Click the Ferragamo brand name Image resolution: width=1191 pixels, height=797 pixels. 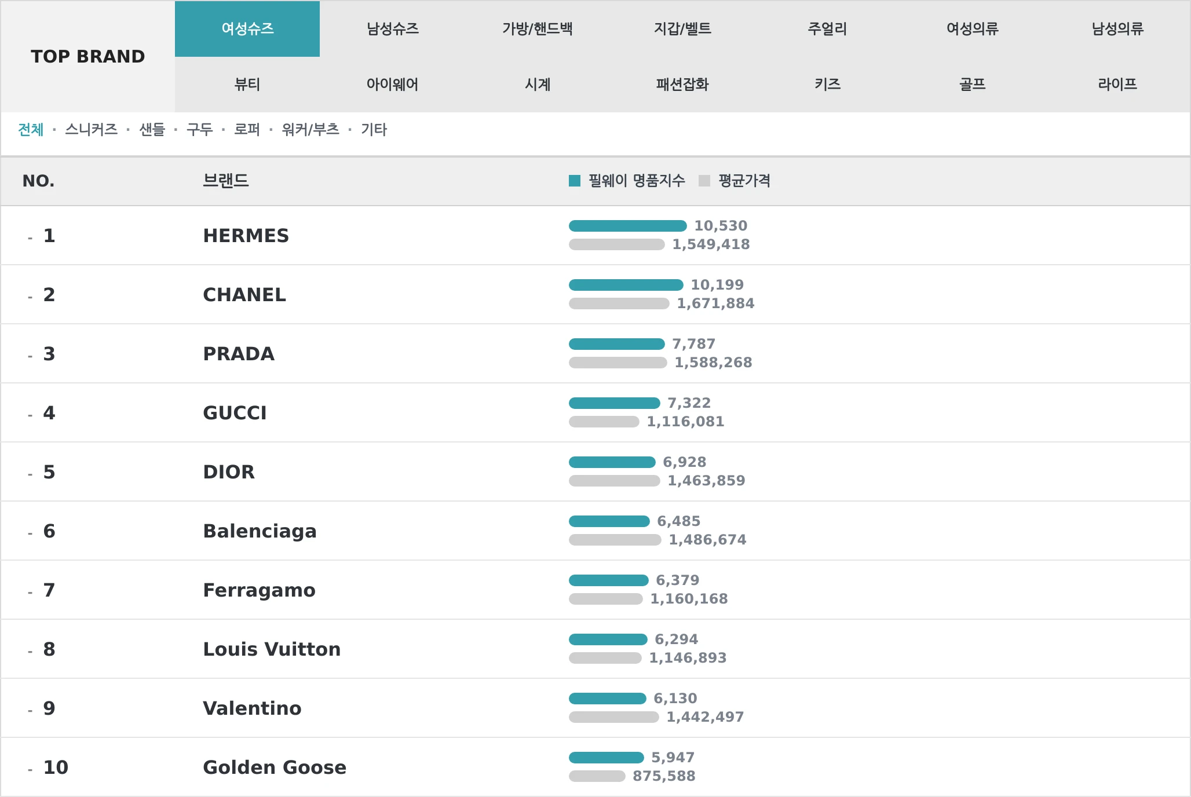259,590
